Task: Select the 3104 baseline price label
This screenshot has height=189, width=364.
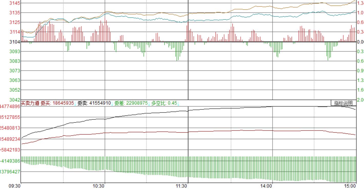Action: click(x=15, y=42)
